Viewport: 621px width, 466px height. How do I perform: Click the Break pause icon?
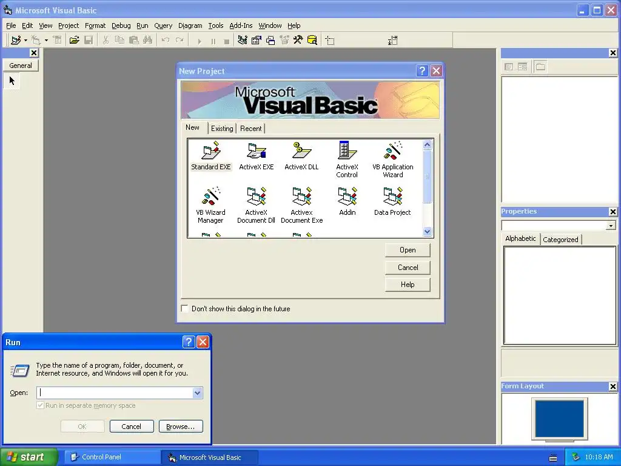(213, 41)
